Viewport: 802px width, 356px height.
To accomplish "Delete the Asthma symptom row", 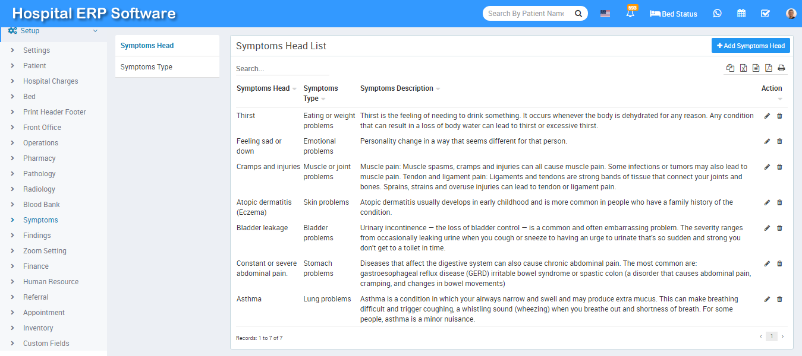I will [779, 299].
